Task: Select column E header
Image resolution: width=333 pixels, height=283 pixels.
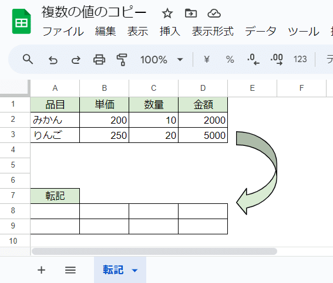Action: (x=252, y=88)
